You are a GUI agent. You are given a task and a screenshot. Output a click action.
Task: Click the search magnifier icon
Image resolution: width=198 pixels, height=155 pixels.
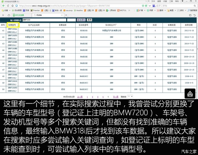(195, 6)
